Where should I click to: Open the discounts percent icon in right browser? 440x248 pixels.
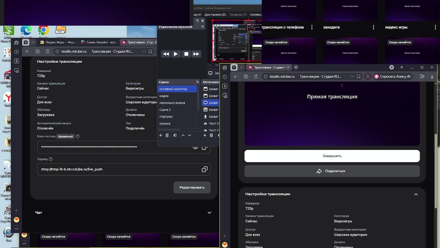(x=368, y=76)
